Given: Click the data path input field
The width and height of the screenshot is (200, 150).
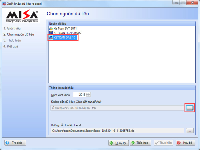Looking at the screenshot, I should coord(117,108).
